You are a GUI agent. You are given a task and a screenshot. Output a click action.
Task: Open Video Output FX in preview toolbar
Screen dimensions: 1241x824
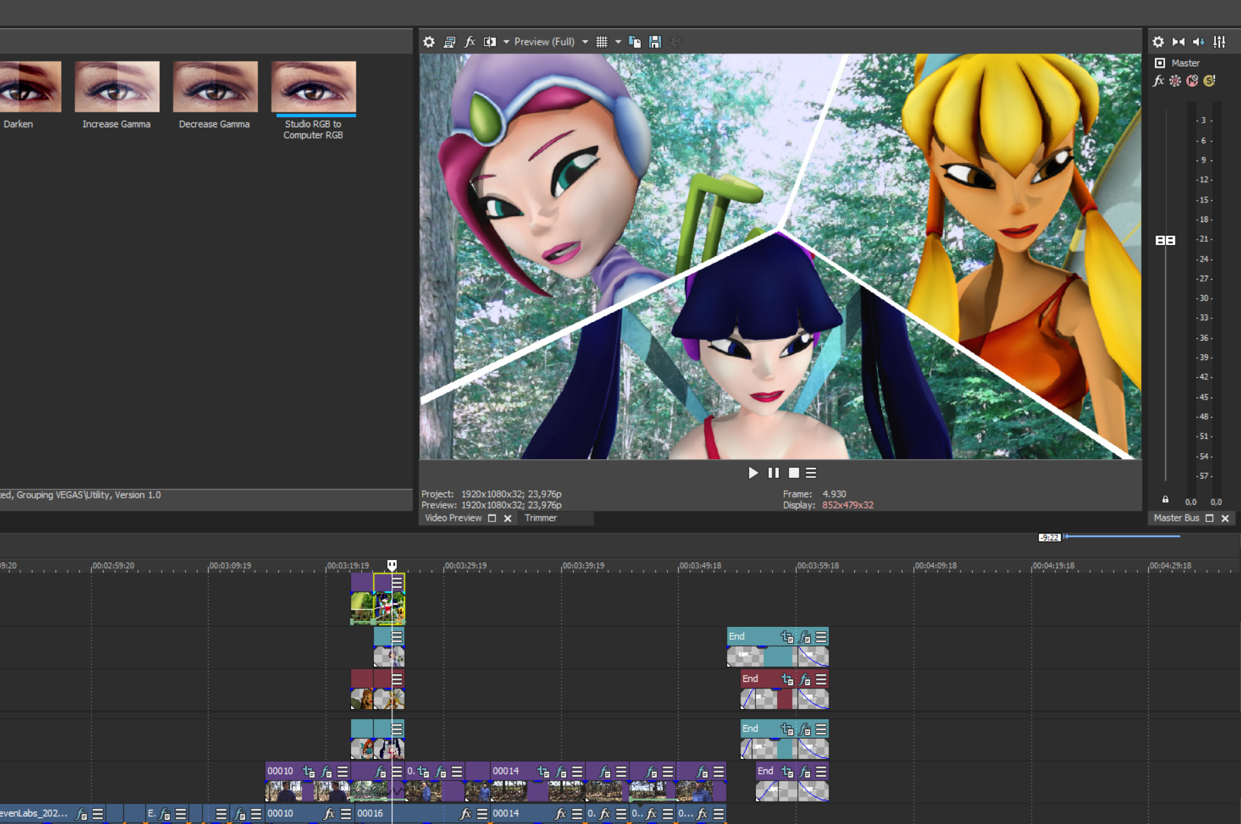[469, 42]
